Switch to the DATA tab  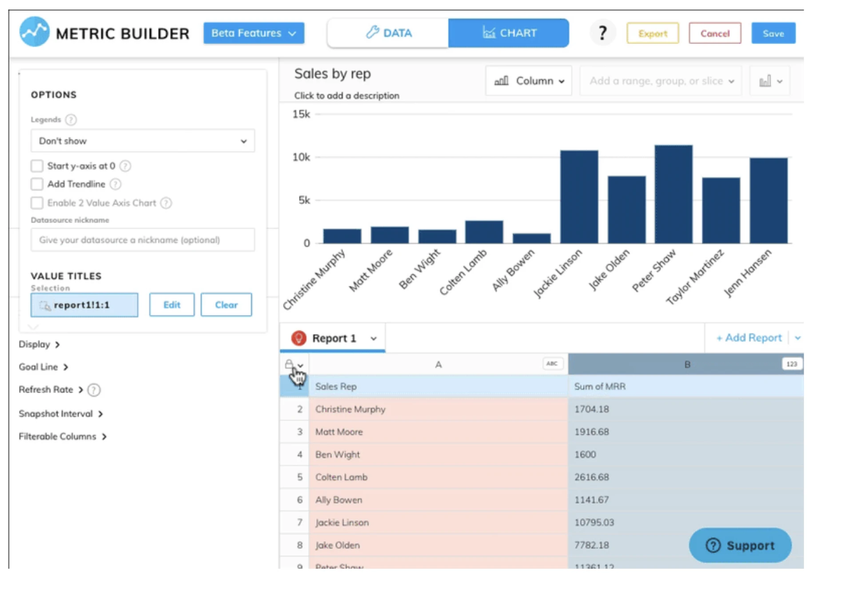click(x=388, y=33)
